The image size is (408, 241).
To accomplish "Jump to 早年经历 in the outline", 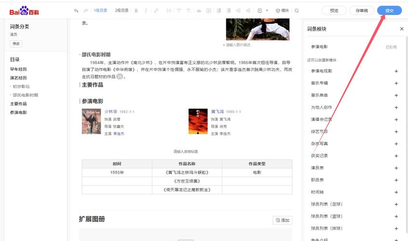I will (18, 69).
